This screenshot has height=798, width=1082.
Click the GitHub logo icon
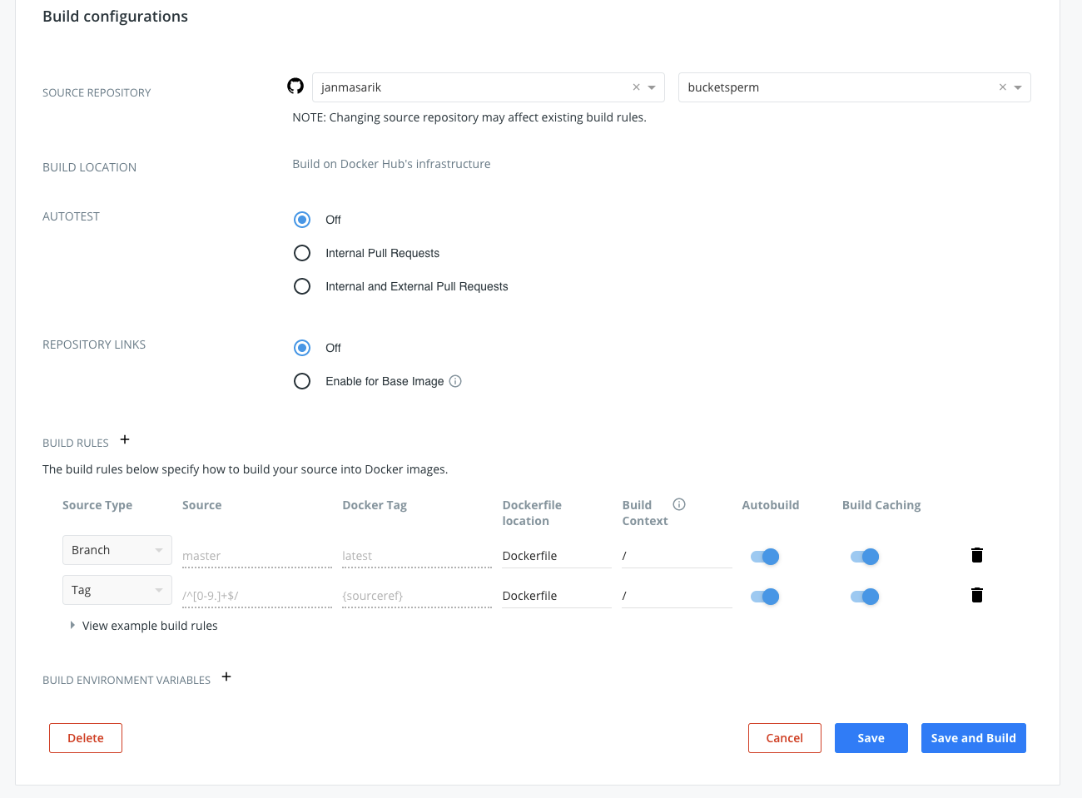[x=295, y=86]
